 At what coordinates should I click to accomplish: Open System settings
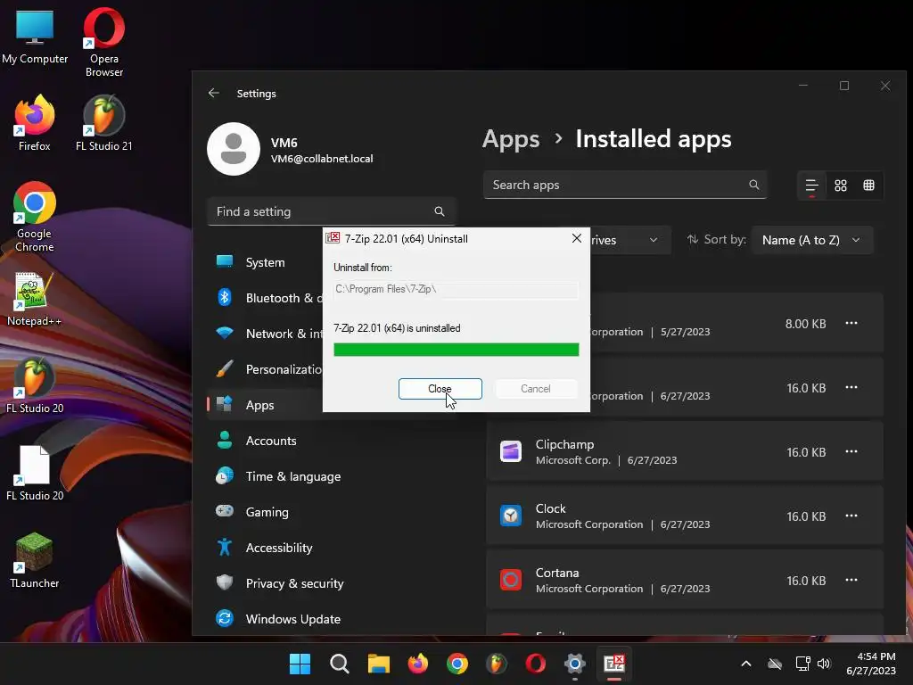pos(265,262)
